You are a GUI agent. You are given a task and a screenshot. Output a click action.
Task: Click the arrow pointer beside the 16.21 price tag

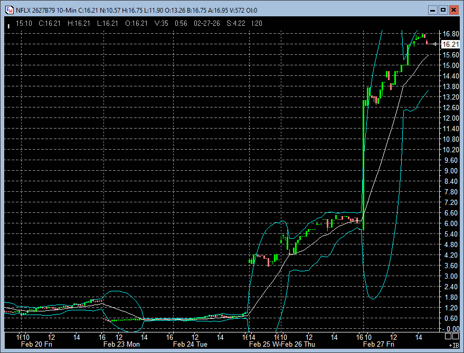(434, 45)
